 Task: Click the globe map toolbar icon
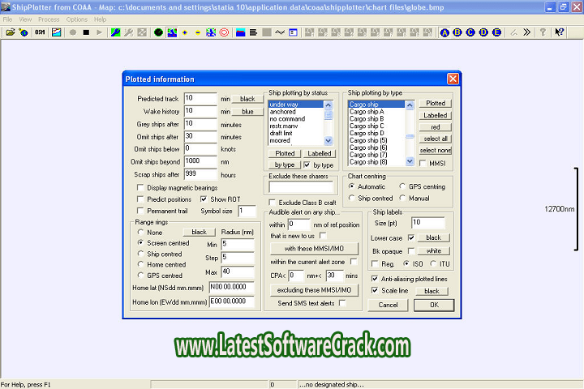22,32
